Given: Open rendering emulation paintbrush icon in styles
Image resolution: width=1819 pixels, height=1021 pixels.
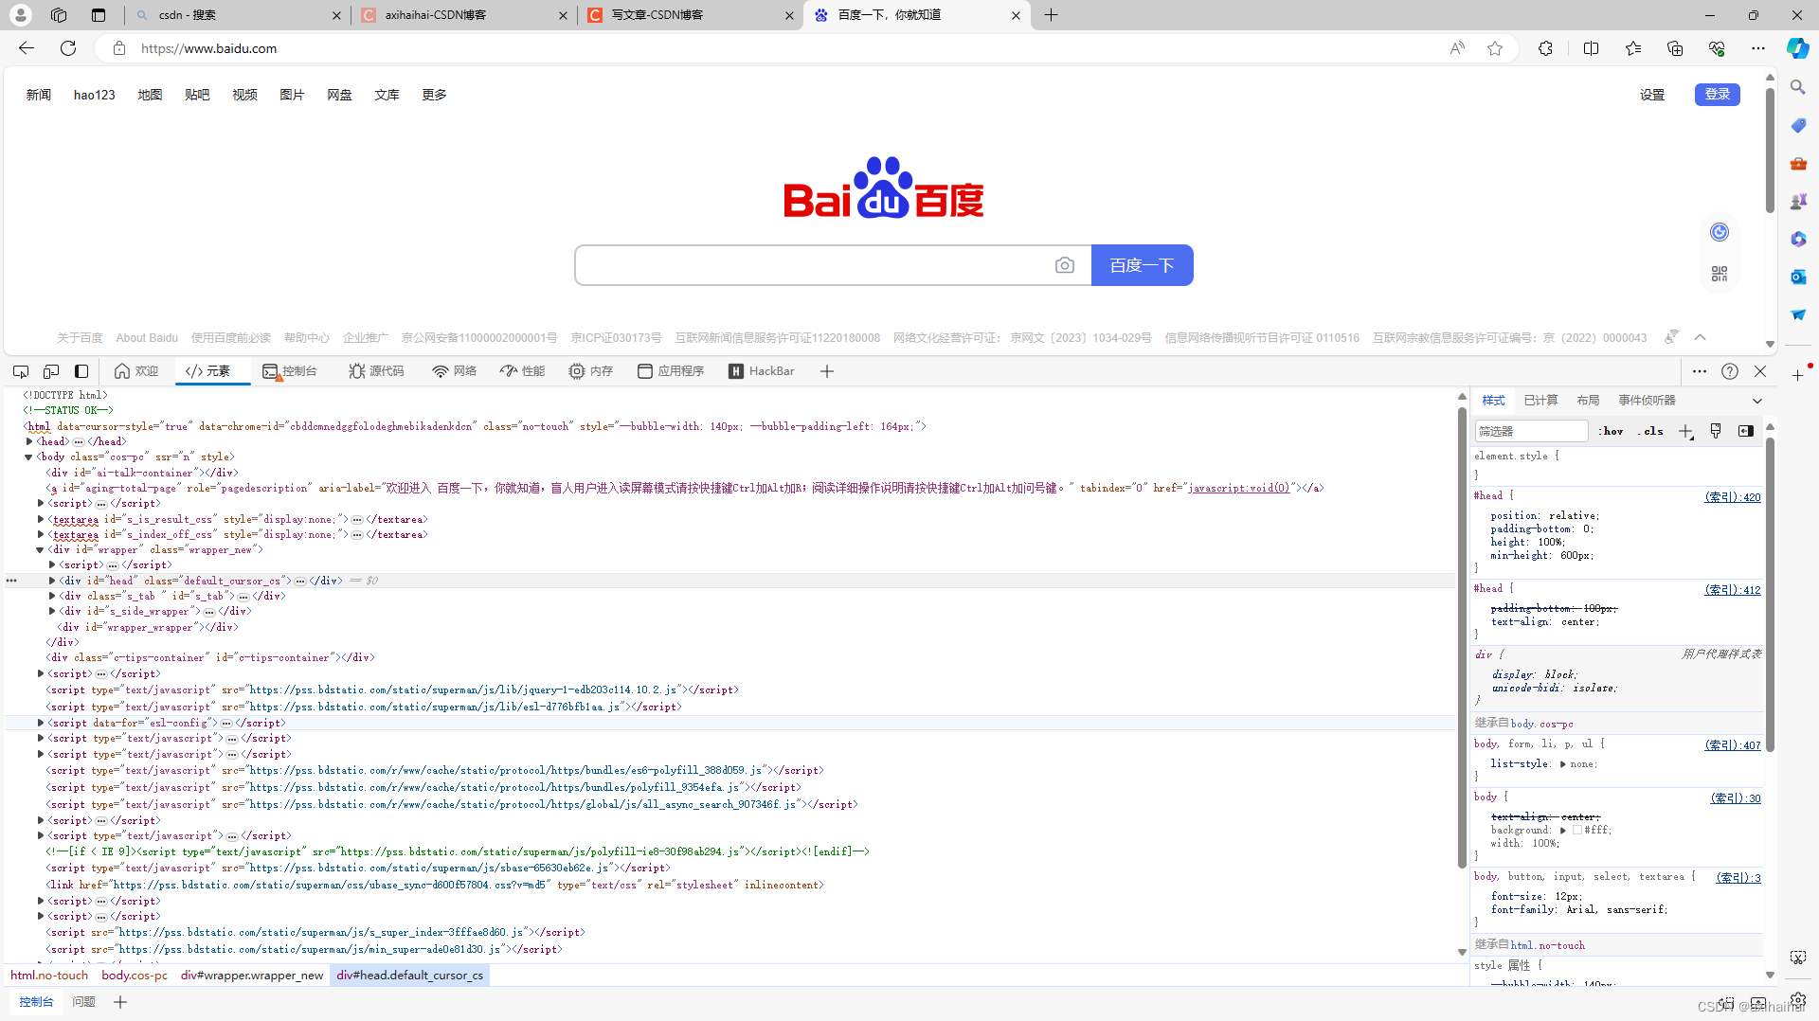Looking at the screenshot, I should coord(1716,431).
